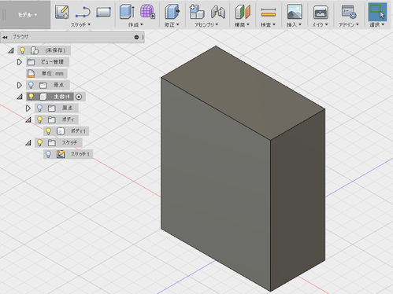
Task: Click the Extrude tool icon
Action: 127,12
